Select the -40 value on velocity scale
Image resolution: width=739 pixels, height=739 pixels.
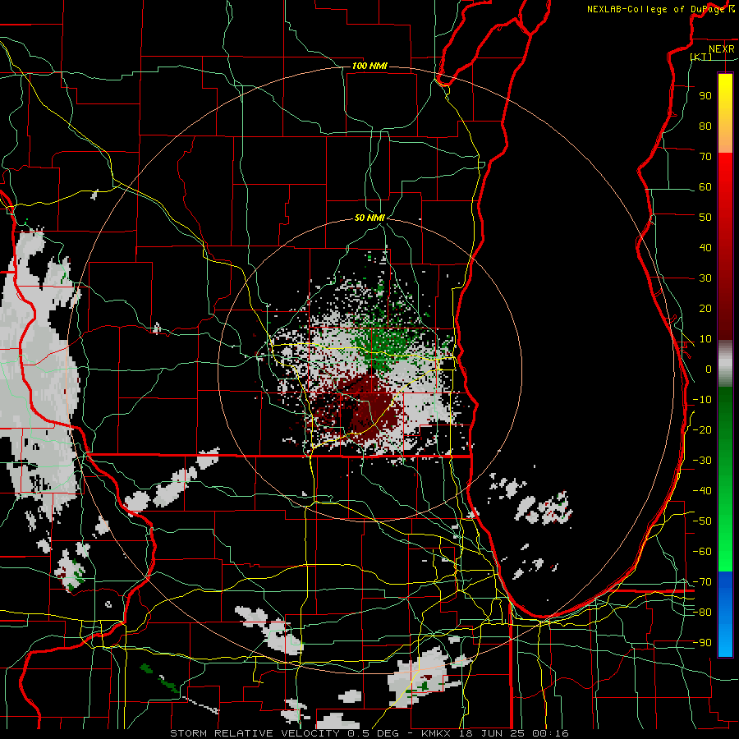point(702,491)
